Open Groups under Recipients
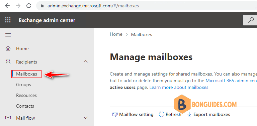Screen dimensions: 257x126 point(23,85)
